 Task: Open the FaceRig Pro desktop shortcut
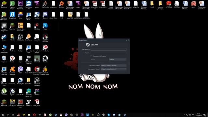coord(20,81)
